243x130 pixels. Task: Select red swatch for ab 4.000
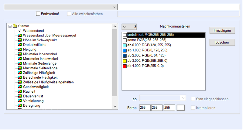(125, 66)
